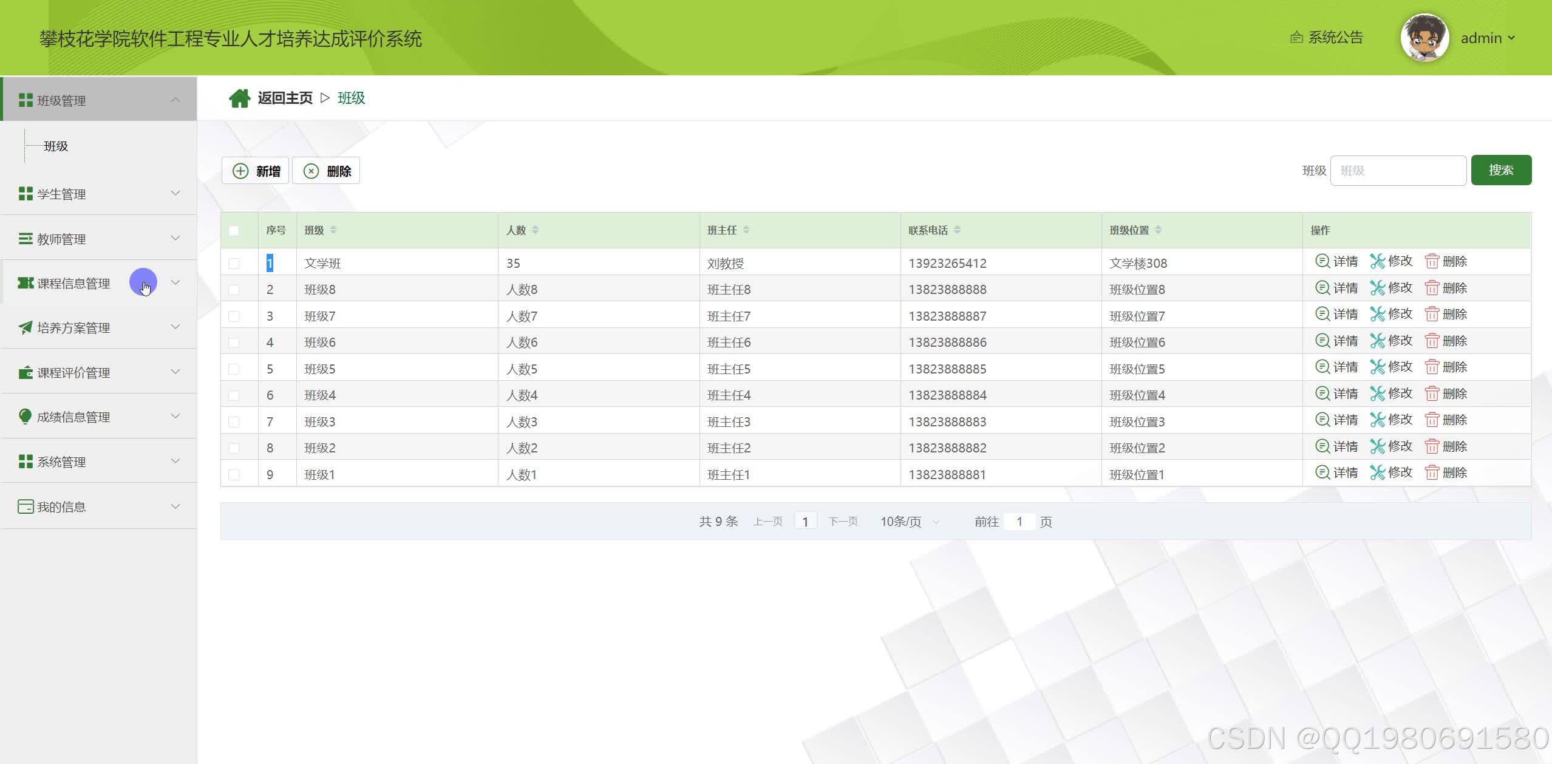This screenshot has height=764, width=1552.
Task: Click the home icon beside 返回主页
Action: point(239,98)
